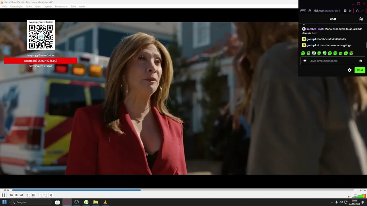
Task: Open Microsoft Store from taskbar
Action: point(57,202)
